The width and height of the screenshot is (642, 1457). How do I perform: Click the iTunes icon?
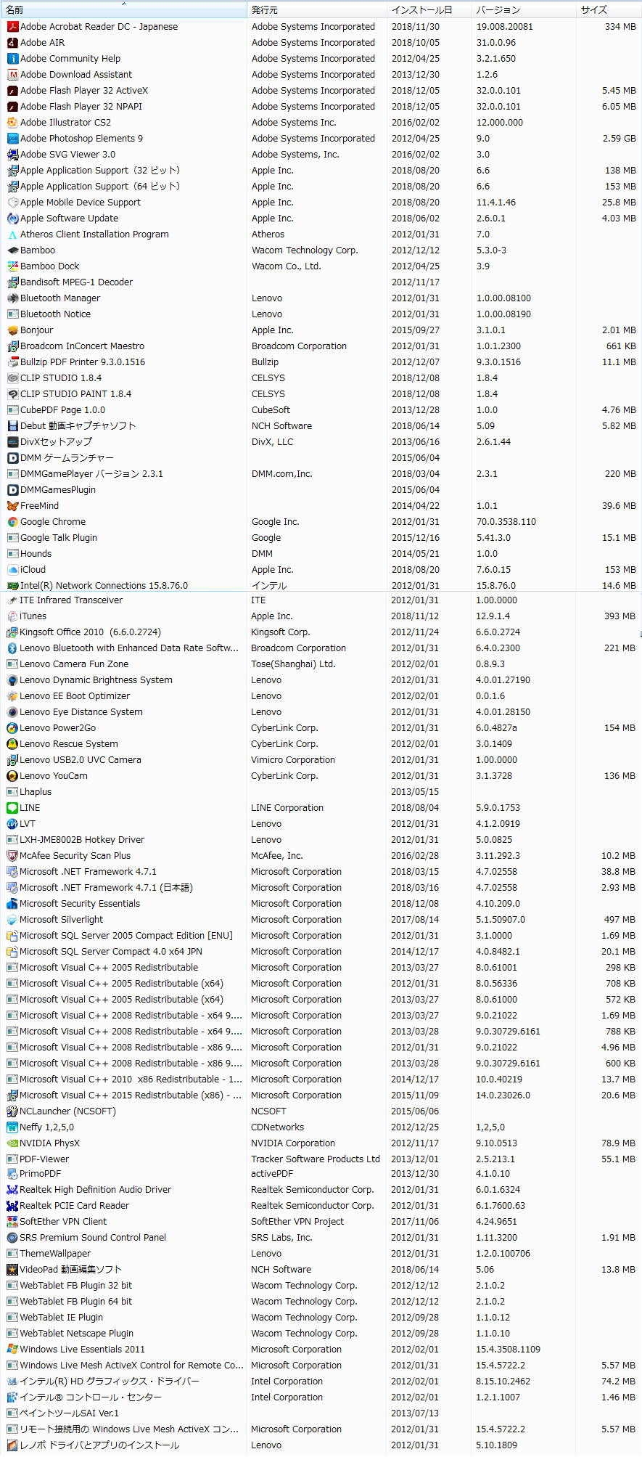pyautogui.click(x=12, y=616)
